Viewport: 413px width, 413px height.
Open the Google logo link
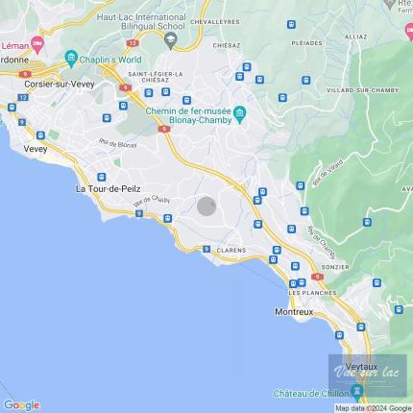pyautogui.click(x=21, y=405)
